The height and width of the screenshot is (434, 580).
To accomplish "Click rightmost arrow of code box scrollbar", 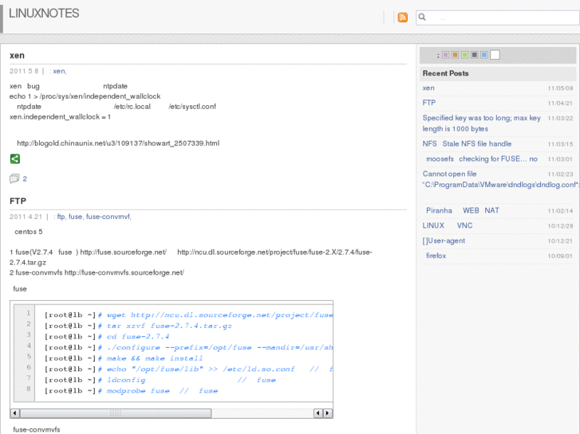I will tap(328, 413).
